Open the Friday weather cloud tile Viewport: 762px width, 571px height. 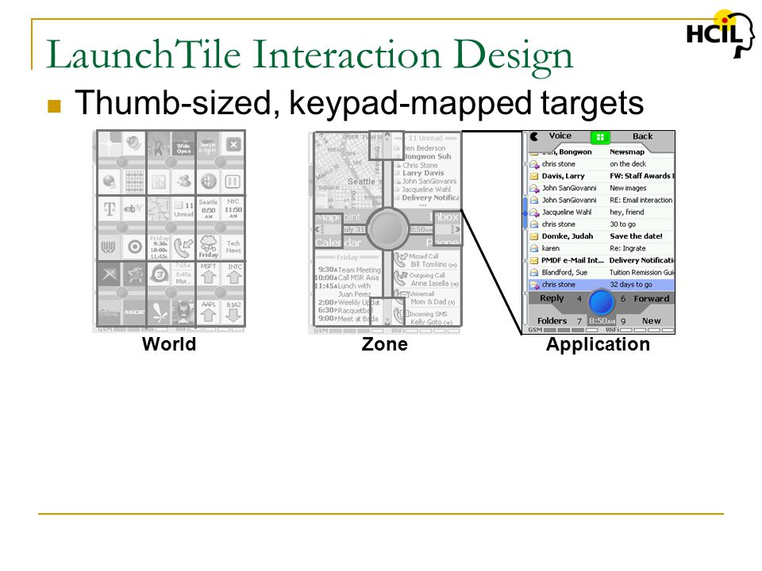click(209, 247)
